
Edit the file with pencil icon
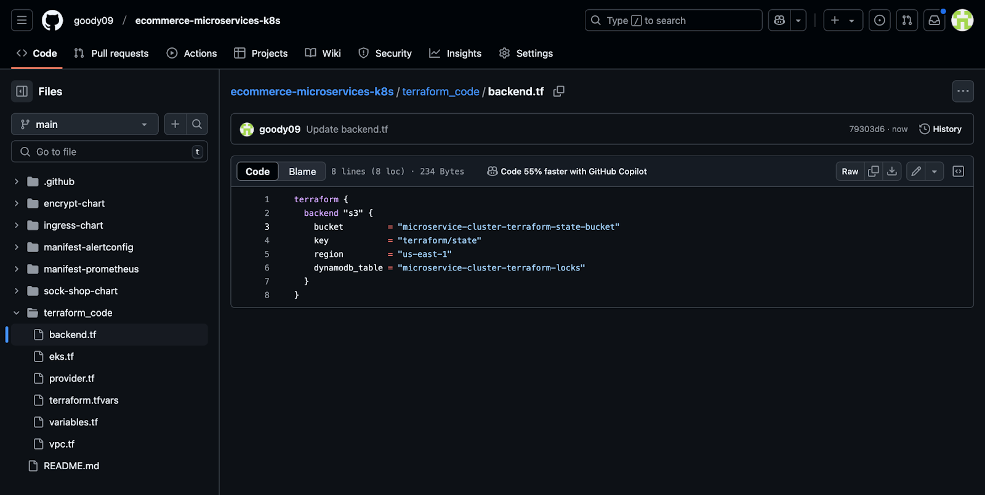point(916,172)
